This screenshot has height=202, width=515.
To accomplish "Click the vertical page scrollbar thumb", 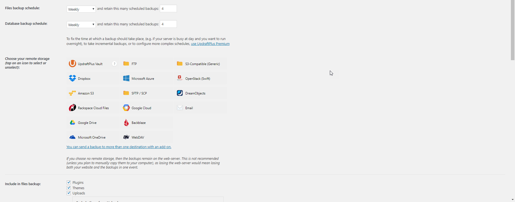I will [x=512, y=30].
